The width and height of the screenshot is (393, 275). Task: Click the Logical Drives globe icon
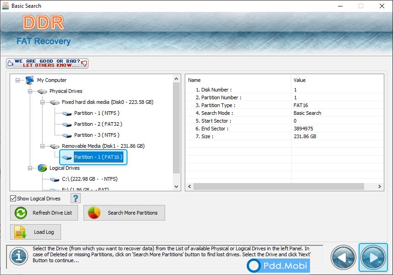tap(42, 168)
